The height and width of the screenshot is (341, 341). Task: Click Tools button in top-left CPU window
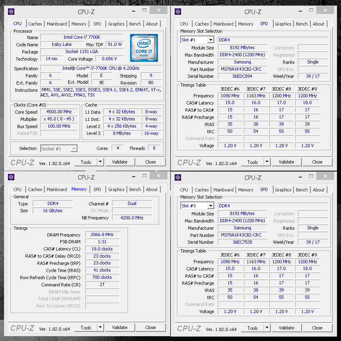click(x=86, y=162)
